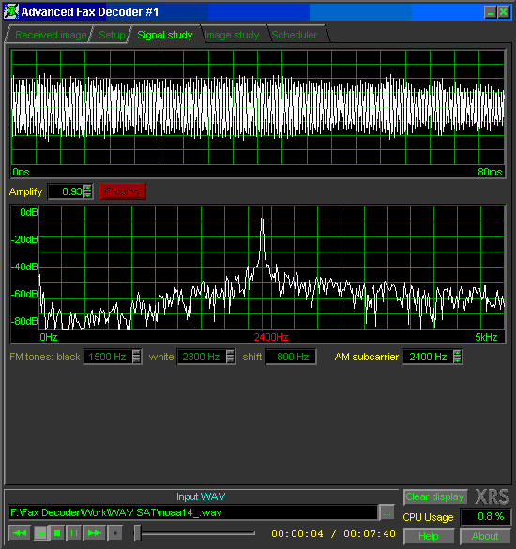Screen dimensions: 516x549
Task: Click the 'AM subcarrier' label
Action: point(367,357)
